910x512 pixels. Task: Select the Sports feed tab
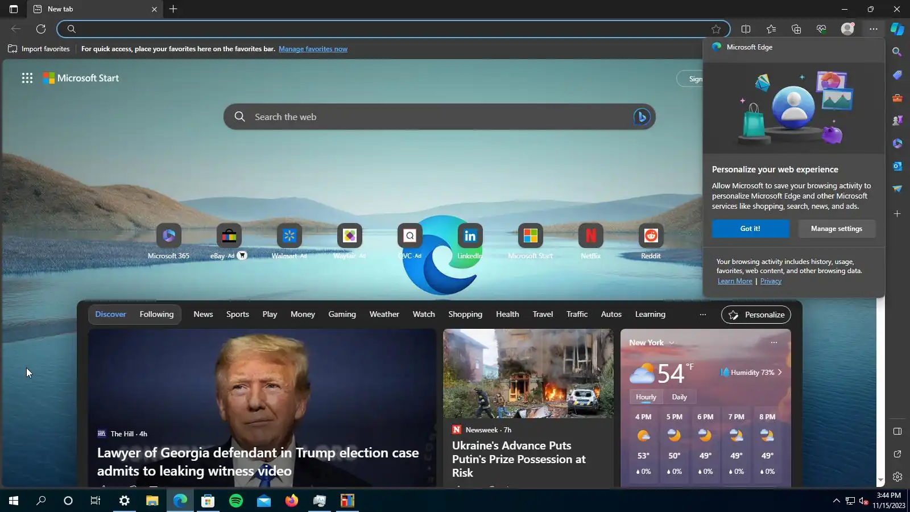click(x=238, y=314)
